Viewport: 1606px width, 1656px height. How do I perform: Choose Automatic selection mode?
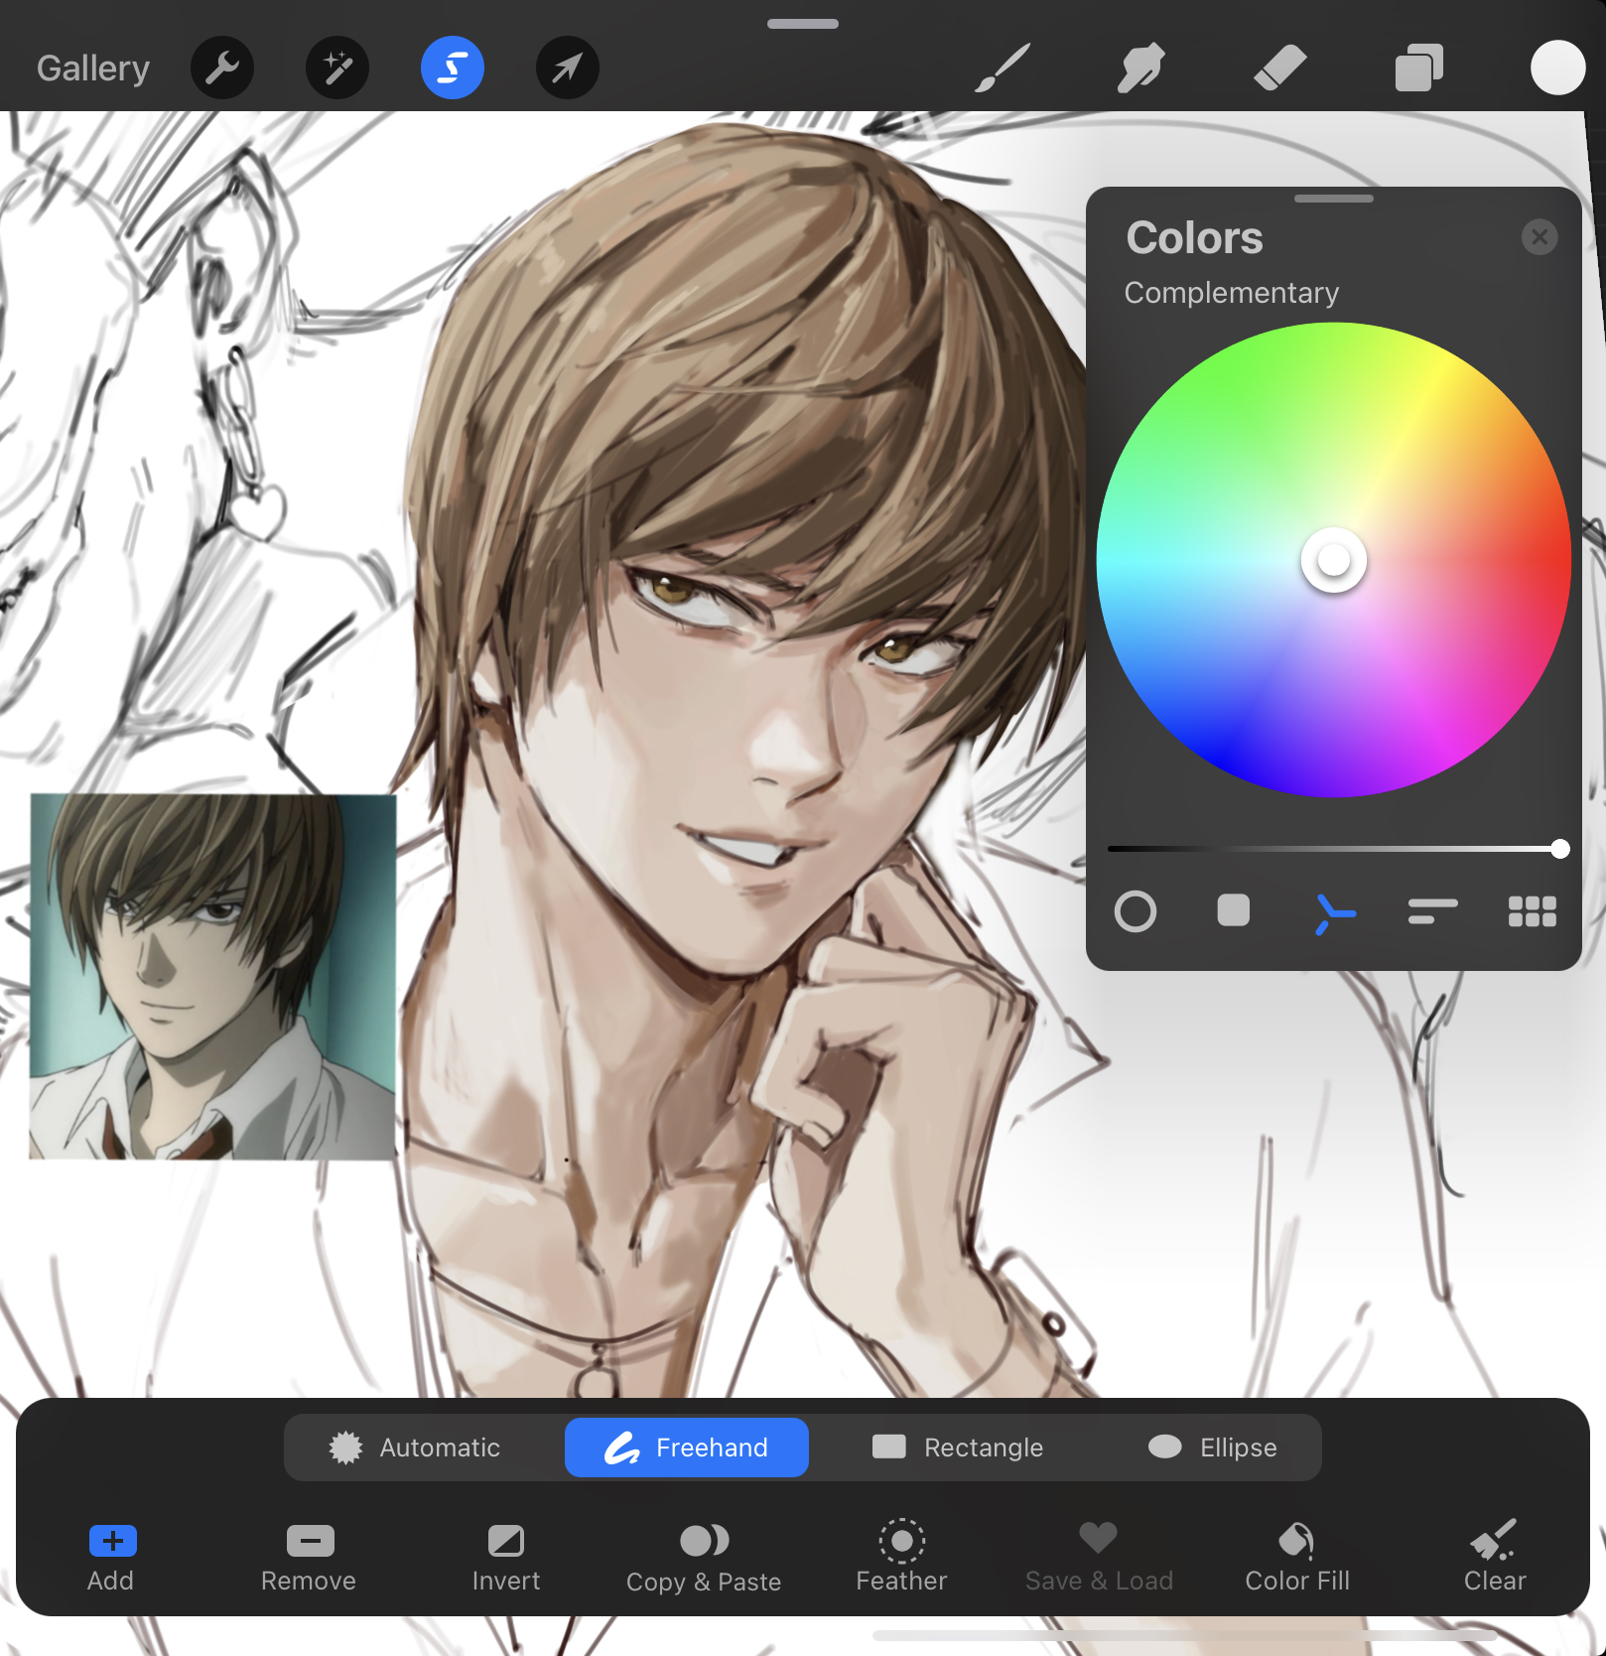pyautogui.click(x=415, y=1448)
